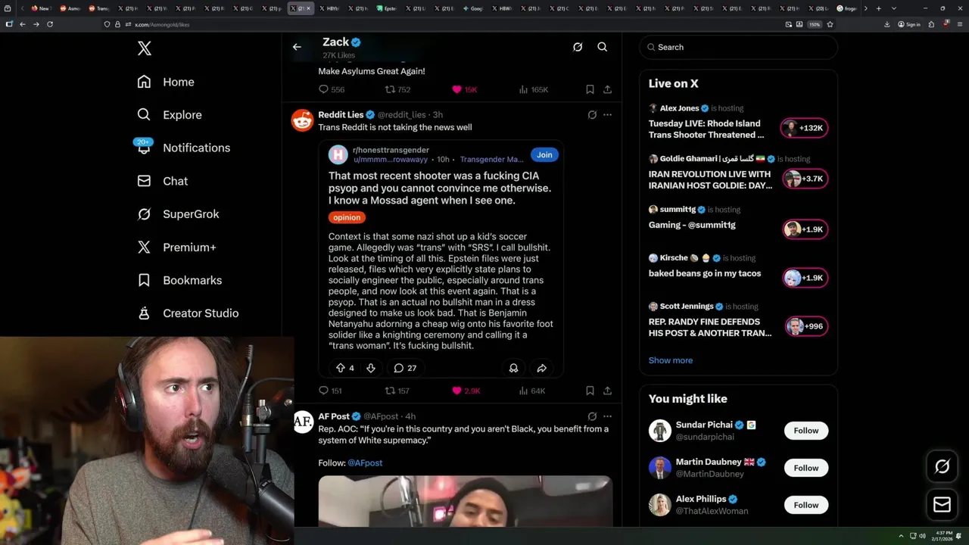Bookmark the Reddit Lies post
Screen dimensions: 969x545
pyautogui.click(x=590, y=391)
